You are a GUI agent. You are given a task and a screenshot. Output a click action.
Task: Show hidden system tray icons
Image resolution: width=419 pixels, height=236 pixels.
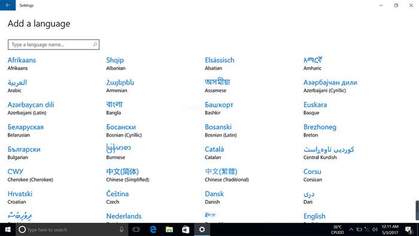click(351, 229)
